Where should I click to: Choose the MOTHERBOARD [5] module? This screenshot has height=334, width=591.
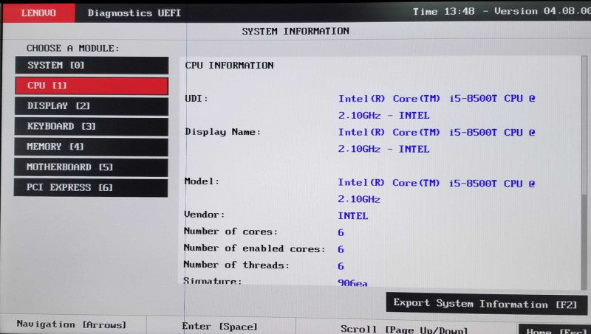coord(91,167)
